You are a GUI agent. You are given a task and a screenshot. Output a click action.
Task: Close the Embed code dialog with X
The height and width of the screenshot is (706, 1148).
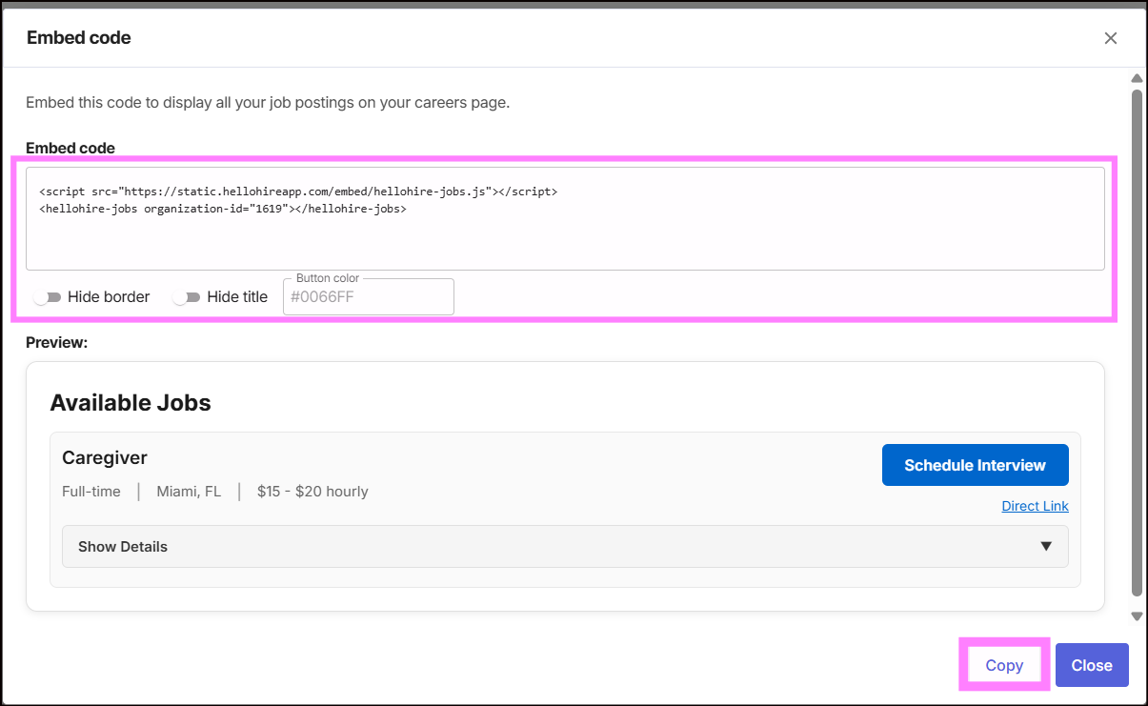pyautogui.click(x=1110, y=38)
